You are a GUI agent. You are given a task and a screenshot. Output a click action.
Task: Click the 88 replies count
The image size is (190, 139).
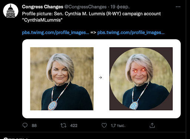(x=34, y=126)
